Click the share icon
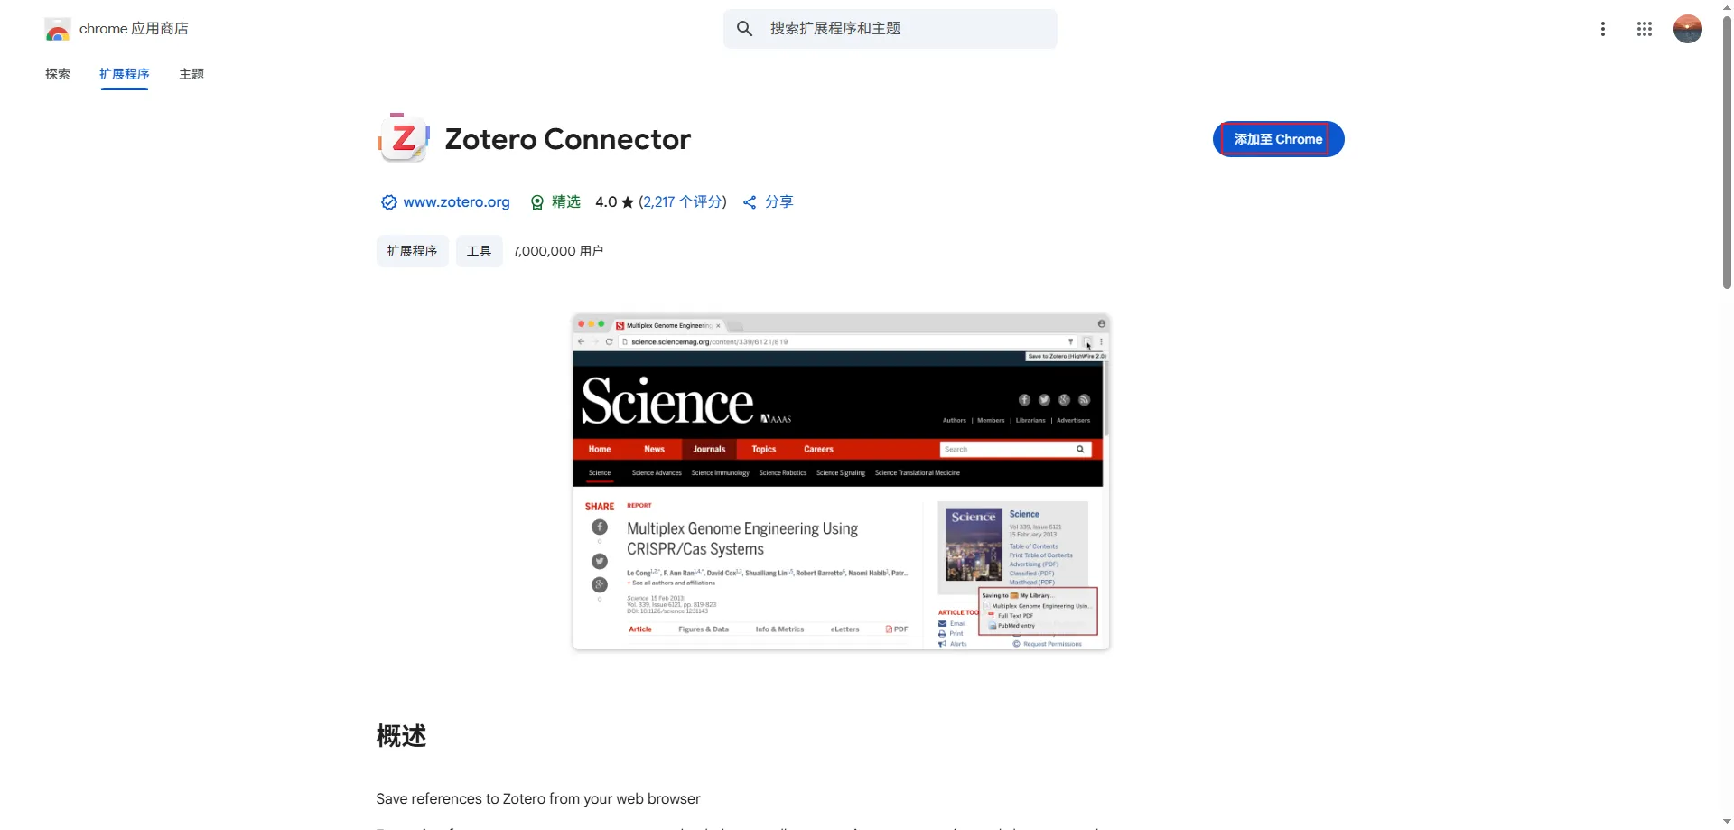Viewport: 1734px width, 830px height. pyautogui.click(x=750, y=202)
